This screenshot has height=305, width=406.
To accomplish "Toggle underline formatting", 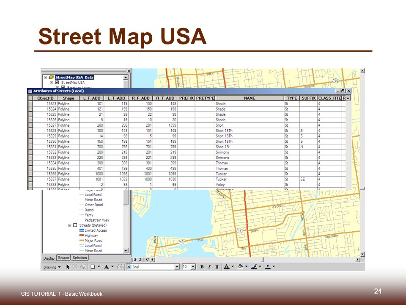I will [217, 267].
